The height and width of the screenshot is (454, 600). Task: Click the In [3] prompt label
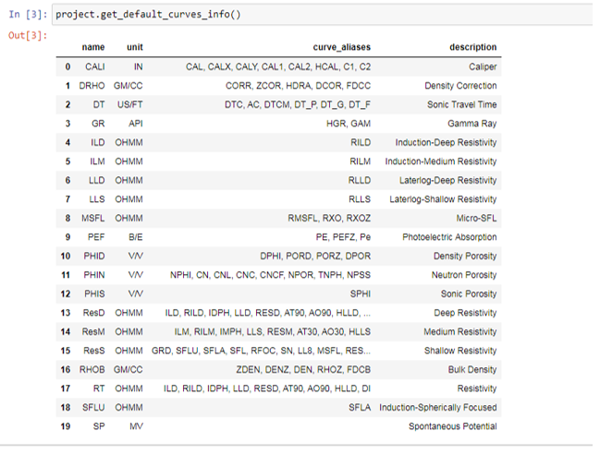click(28, 15)
